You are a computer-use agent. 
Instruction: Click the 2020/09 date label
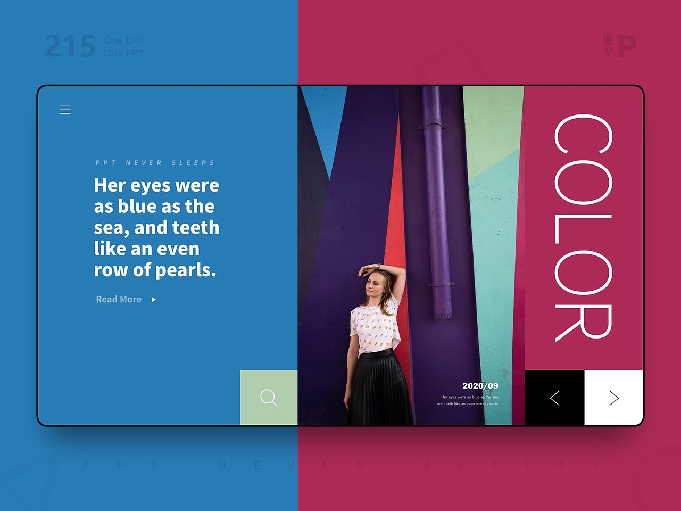(x=480, y=385)
